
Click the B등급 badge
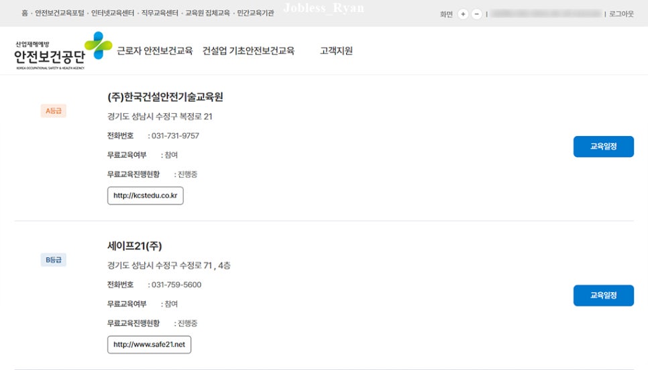coord(53,260)
